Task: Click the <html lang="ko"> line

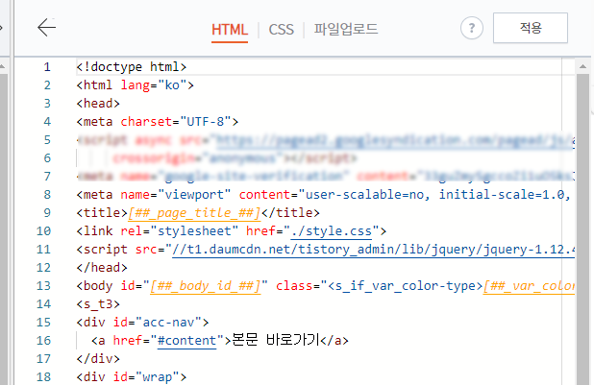Action: (x=135, y=85)
